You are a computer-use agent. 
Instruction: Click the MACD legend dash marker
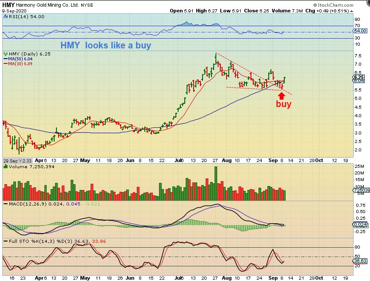5,204
